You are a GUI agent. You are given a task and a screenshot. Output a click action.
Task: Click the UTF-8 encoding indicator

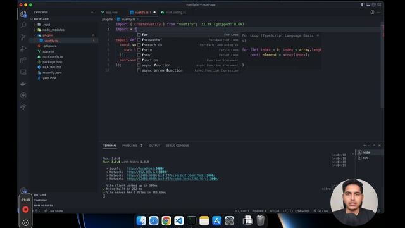point(274,211)
